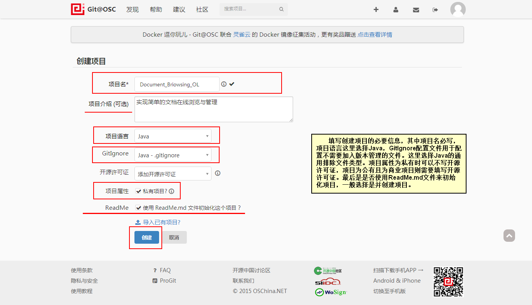The height and width of the screenshot is (305, 532).
Task: Open the 开源许可证 dropdown
Action: pos(173,174)
